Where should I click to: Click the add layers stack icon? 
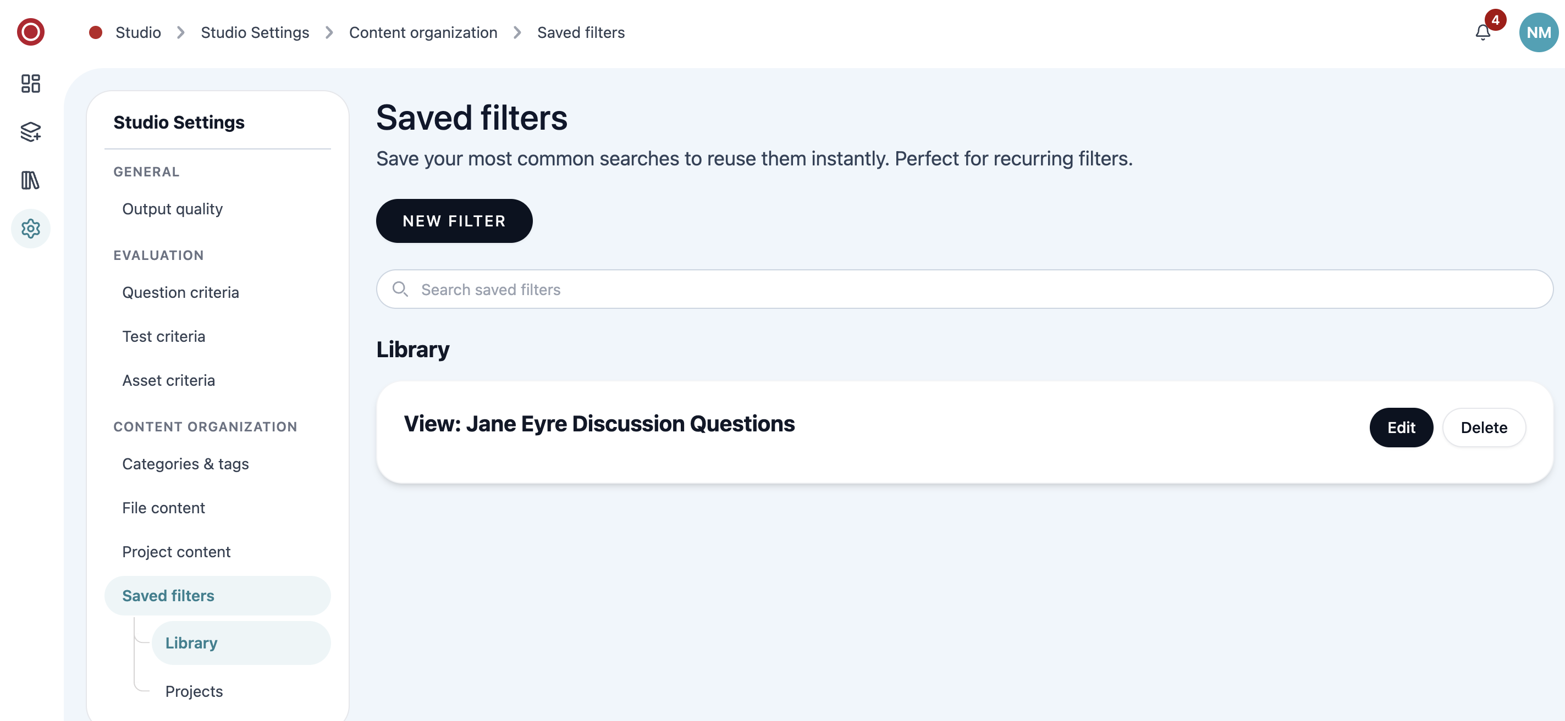click(30, 132)
